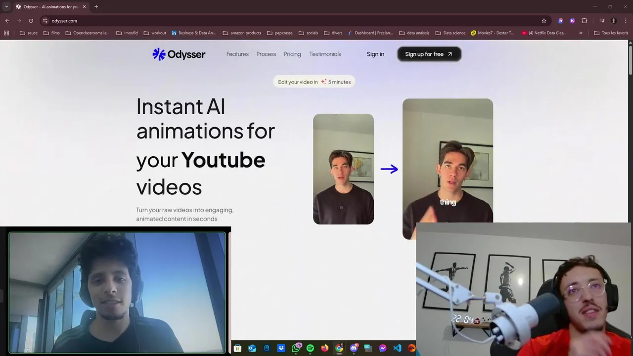This screenshot has height=356, width=633.
Task: Click the Odysser logo
Action: 179,54
